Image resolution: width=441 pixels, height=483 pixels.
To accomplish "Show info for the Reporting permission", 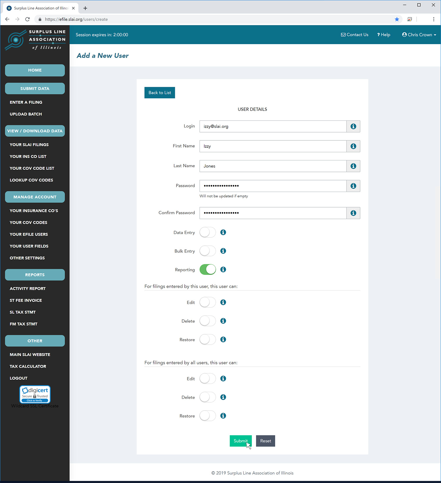I will (223, 269).
